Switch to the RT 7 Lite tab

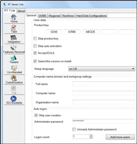10,10
